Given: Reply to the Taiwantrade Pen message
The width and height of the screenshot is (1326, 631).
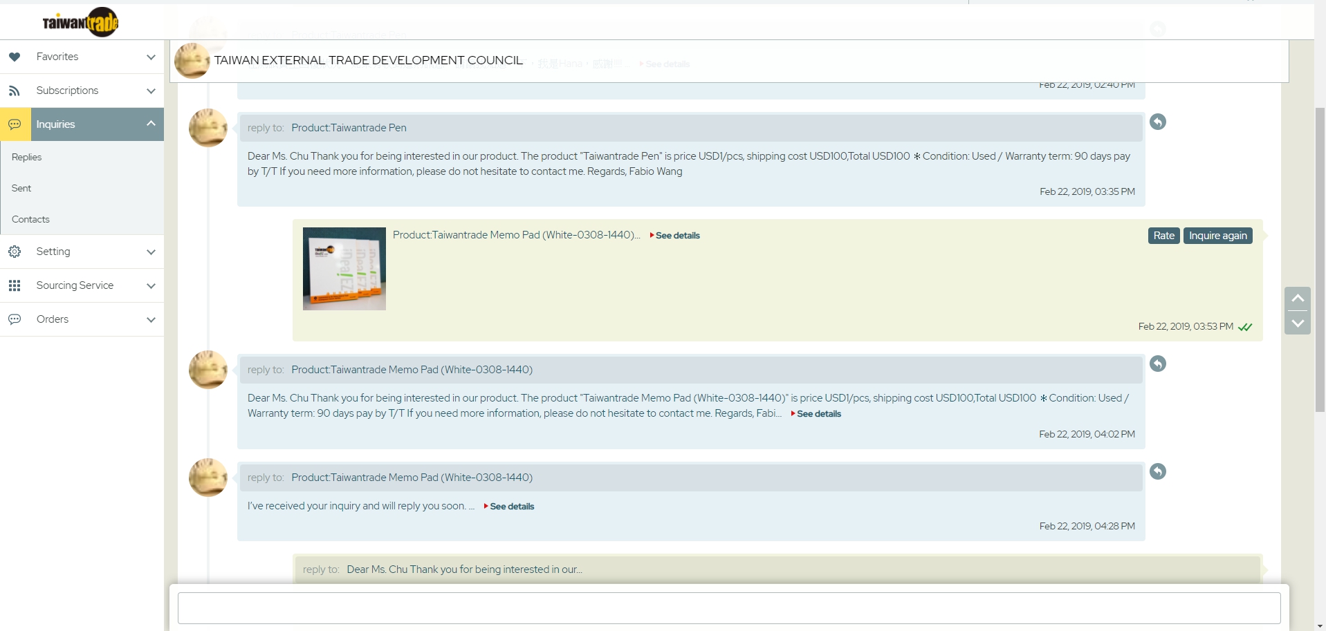Looking at the screenshot, I should point(1158,122).
